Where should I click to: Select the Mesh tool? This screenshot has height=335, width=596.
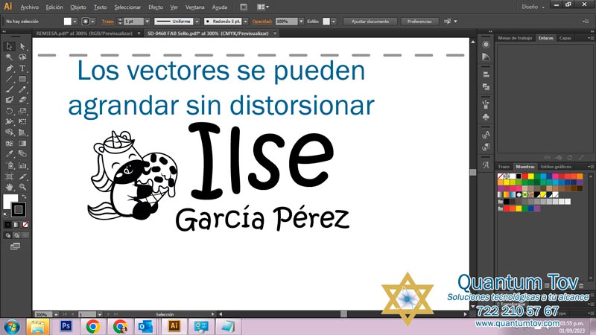tap(9, 143)
